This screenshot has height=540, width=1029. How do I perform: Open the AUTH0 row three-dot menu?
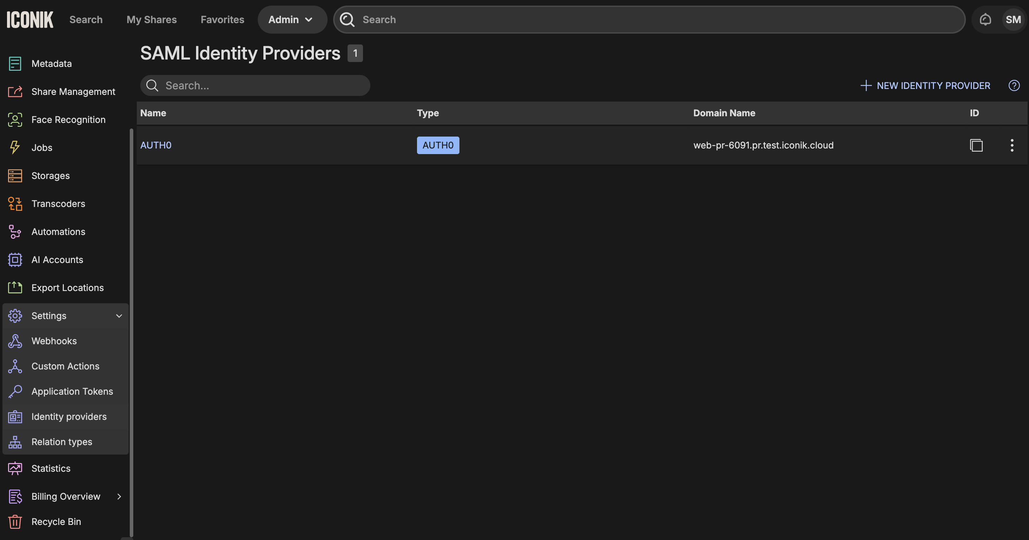[1011, 145]
